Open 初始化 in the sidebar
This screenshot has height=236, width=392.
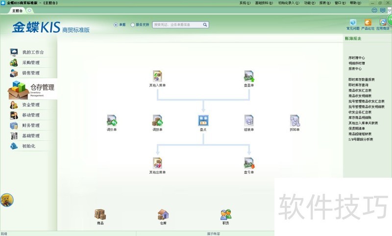28,146
